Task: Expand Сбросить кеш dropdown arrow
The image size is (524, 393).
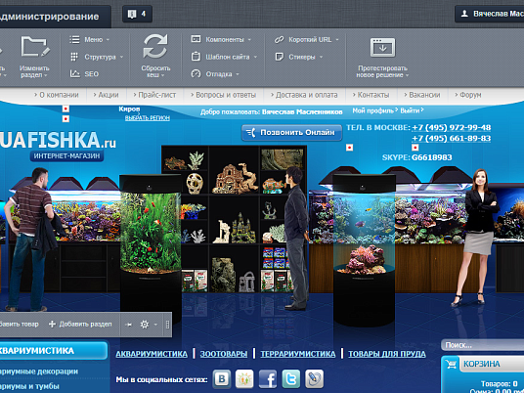Action: pyautogui.click(x=162, y=75)
